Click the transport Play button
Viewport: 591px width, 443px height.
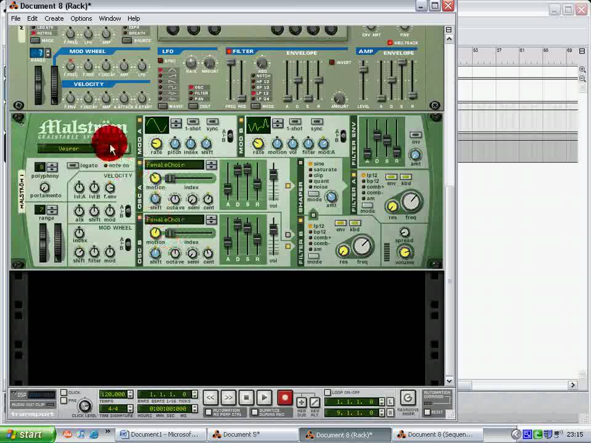click(264, 397)
